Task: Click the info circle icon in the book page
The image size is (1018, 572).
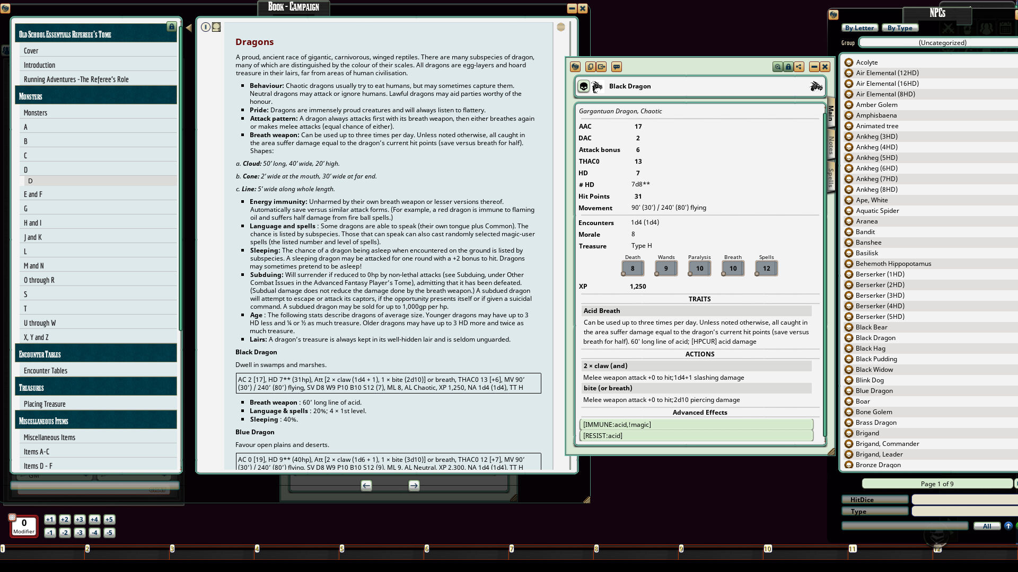Action: pos(206,27)
